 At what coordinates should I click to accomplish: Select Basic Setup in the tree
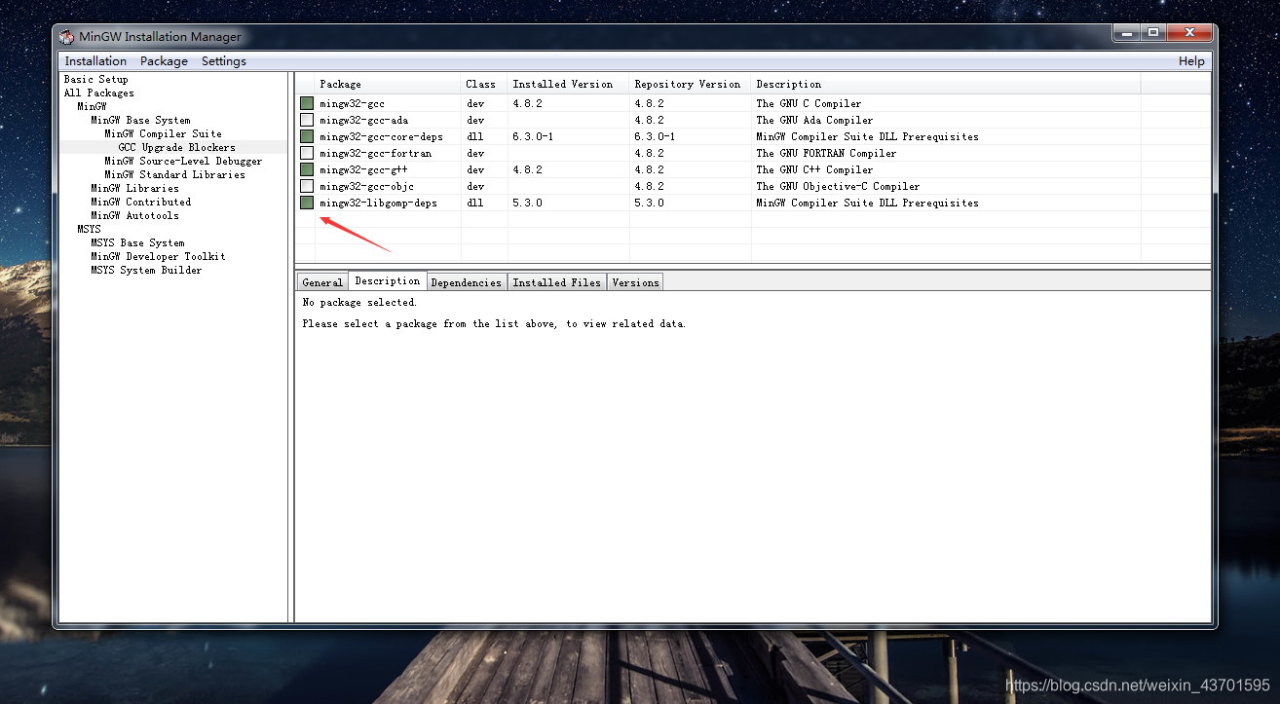tap(96, 80)
